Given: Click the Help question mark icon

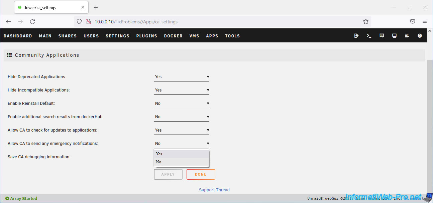Looking at the screenshot, I should tap(420, 36).
